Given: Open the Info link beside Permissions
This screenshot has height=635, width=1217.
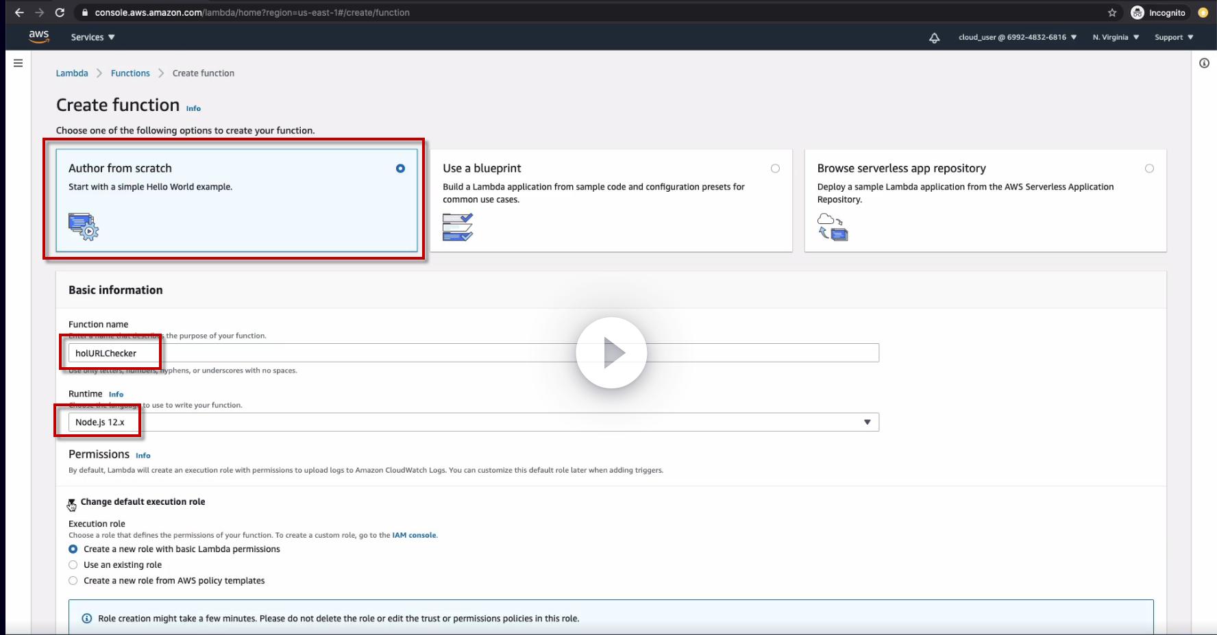Looking at the screenshot, I should (x=143, y=456).
